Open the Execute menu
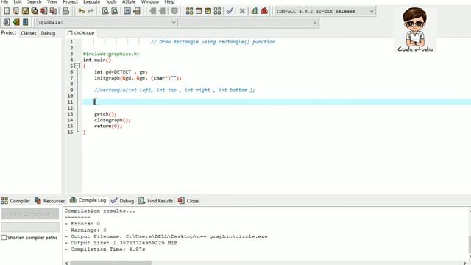471x265 pixels. pyautogui.click(x=91, y=1)
